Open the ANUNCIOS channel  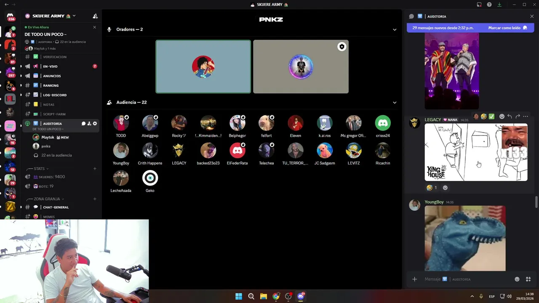pyautogui.click(x=60, y=76)
